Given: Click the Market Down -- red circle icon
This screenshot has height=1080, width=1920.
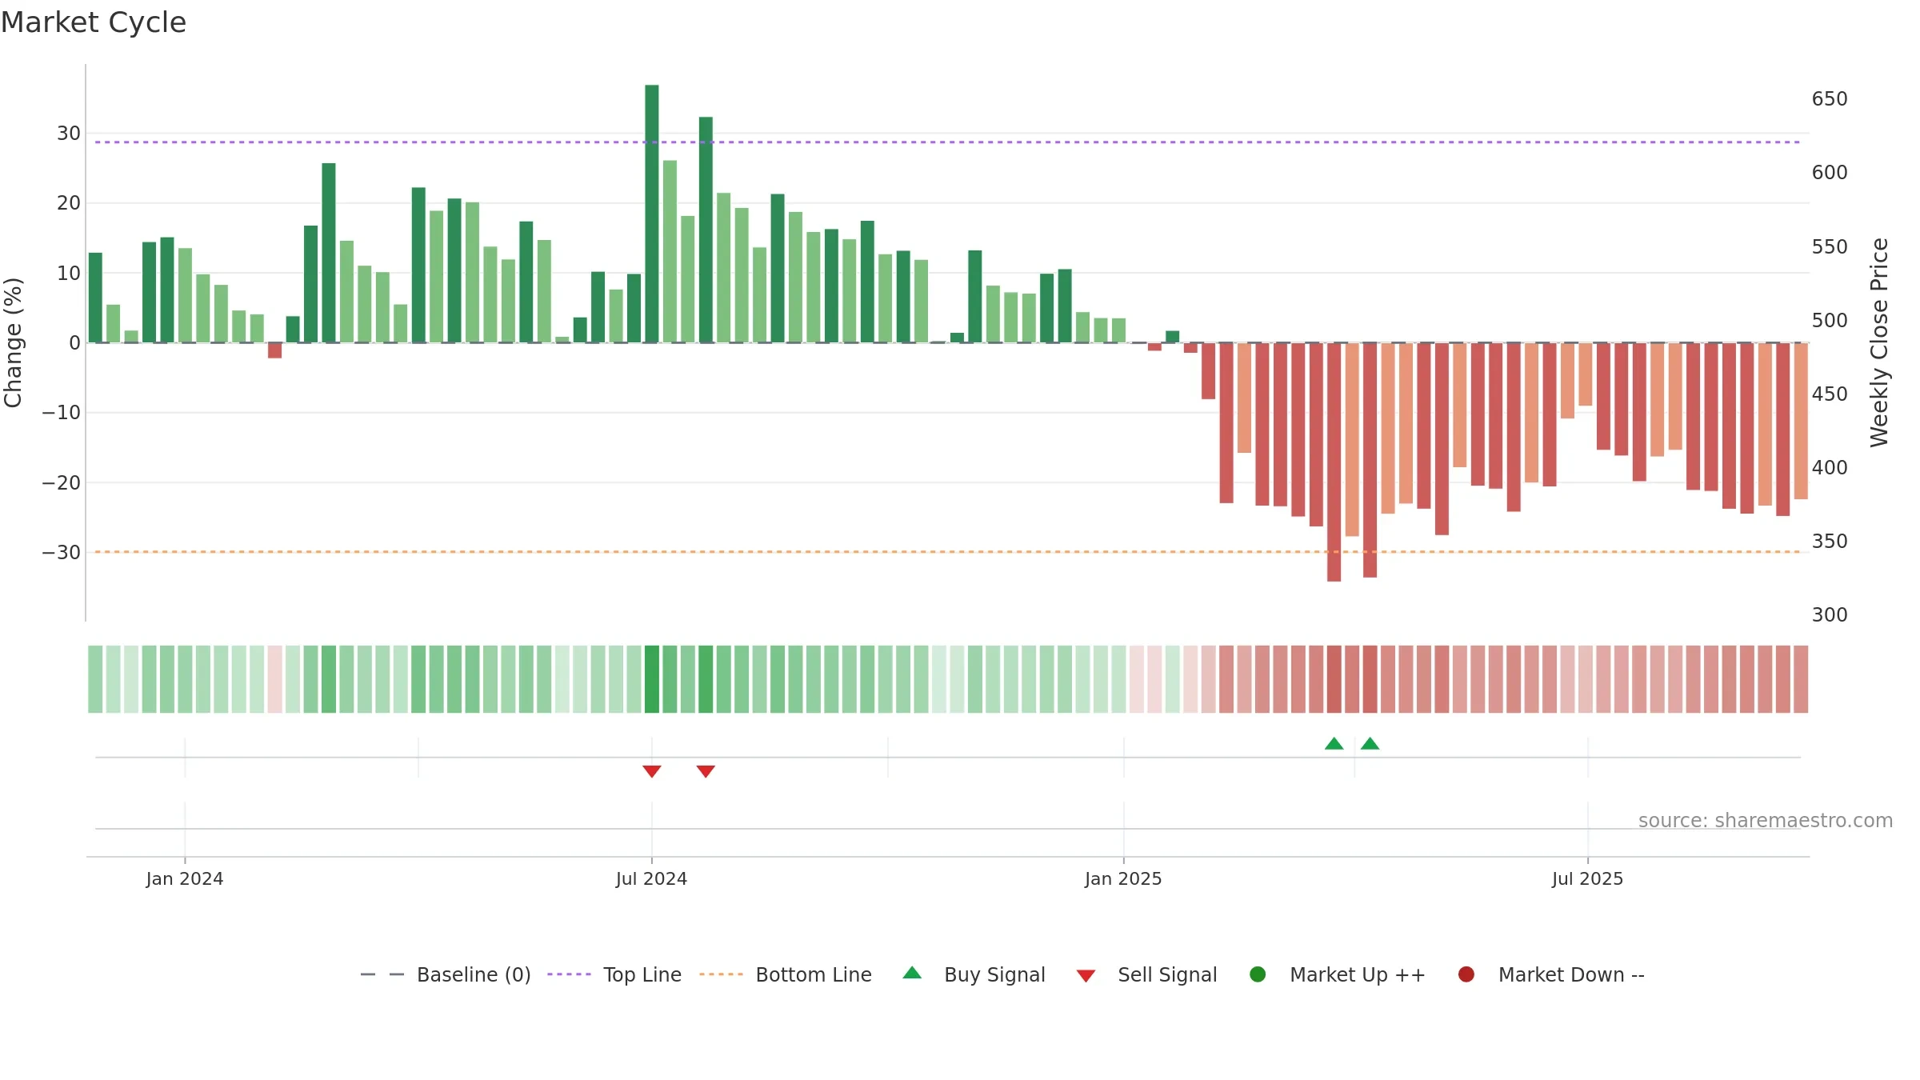Looking at the screenshot, I should pyautogui.click(x=1466, y=974).
